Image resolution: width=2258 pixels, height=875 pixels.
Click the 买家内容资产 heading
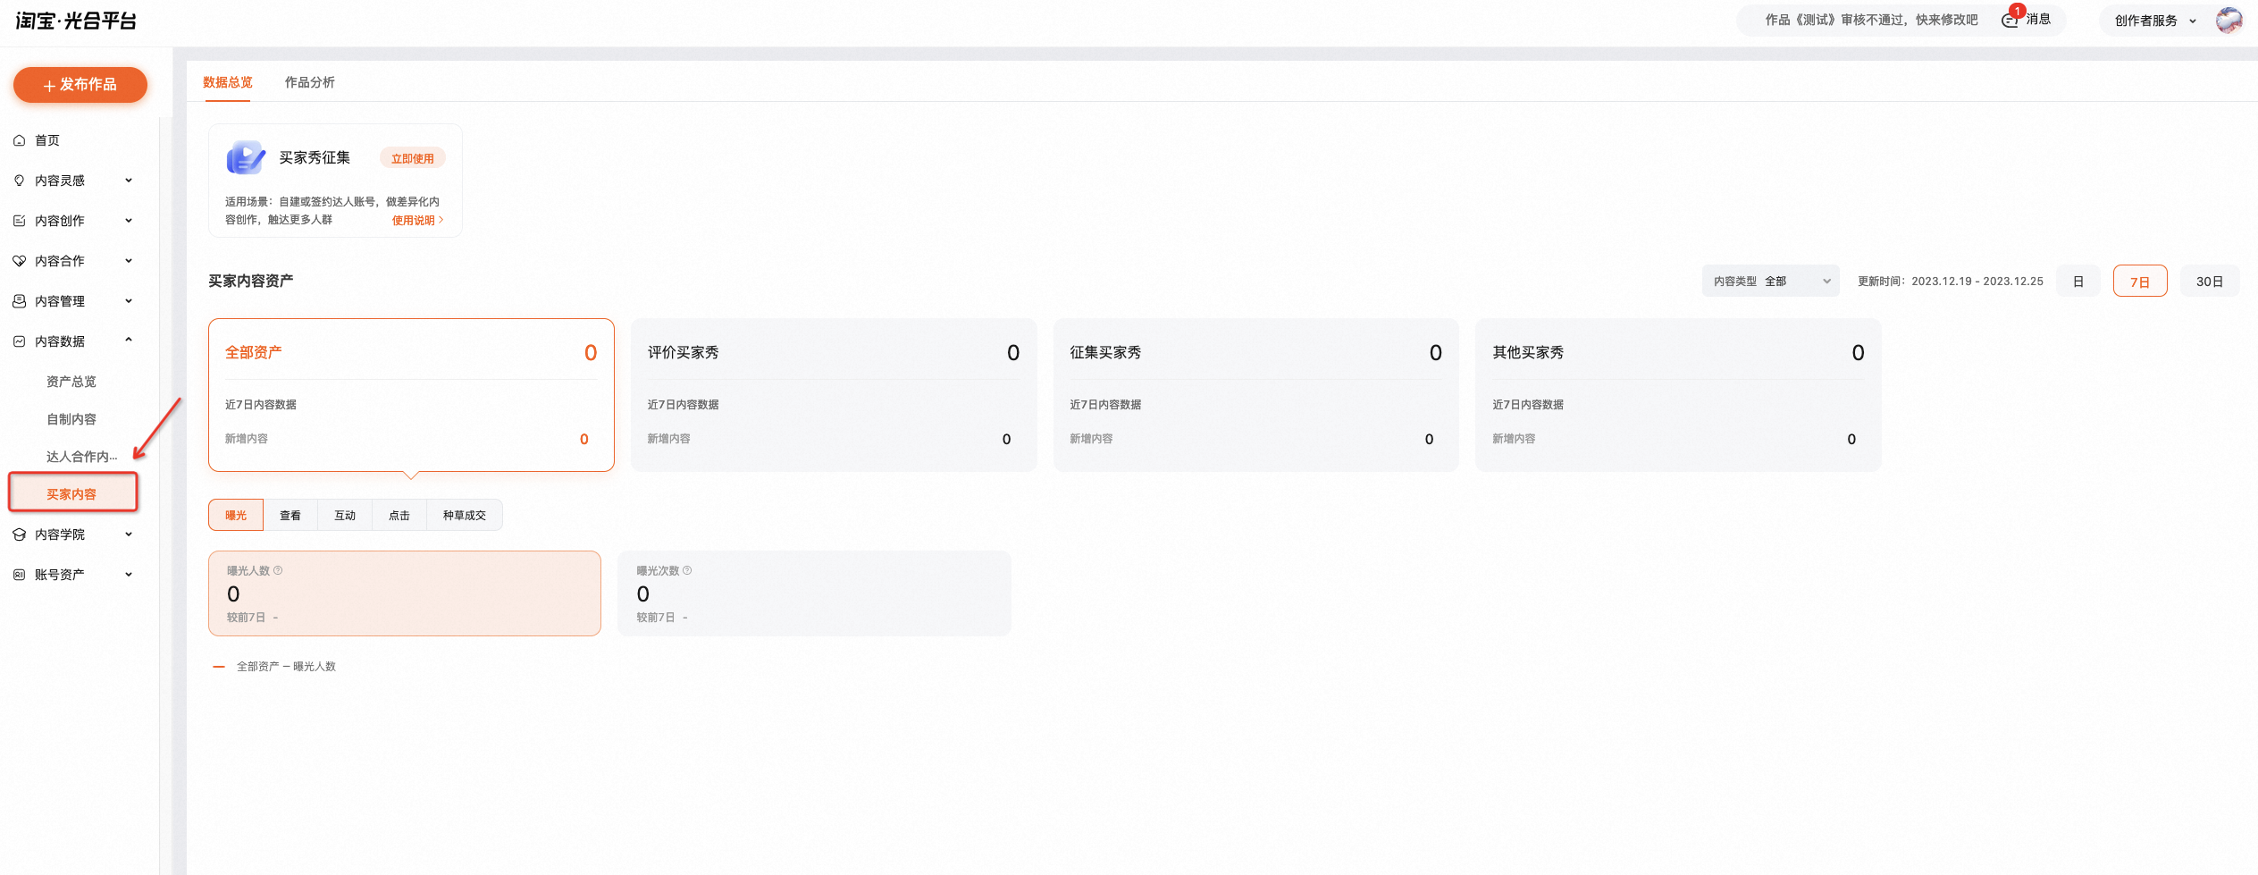[251, 282]
